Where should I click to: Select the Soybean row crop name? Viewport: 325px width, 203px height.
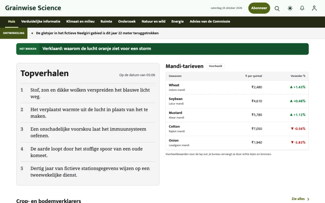(x=175, y=99)
